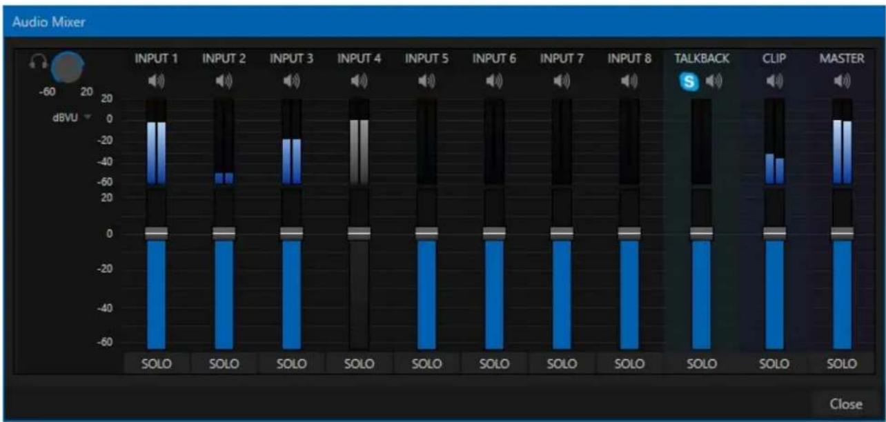Mute the TALKBACK channel speaker icon

tap(713, 81)
